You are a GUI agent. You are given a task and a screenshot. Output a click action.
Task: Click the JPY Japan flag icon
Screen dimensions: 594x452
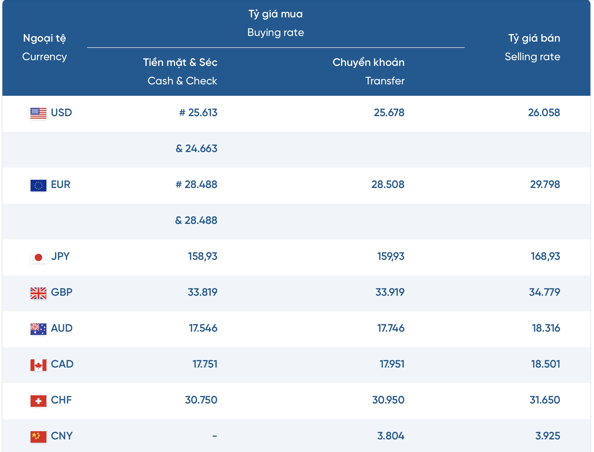point(38,257)
